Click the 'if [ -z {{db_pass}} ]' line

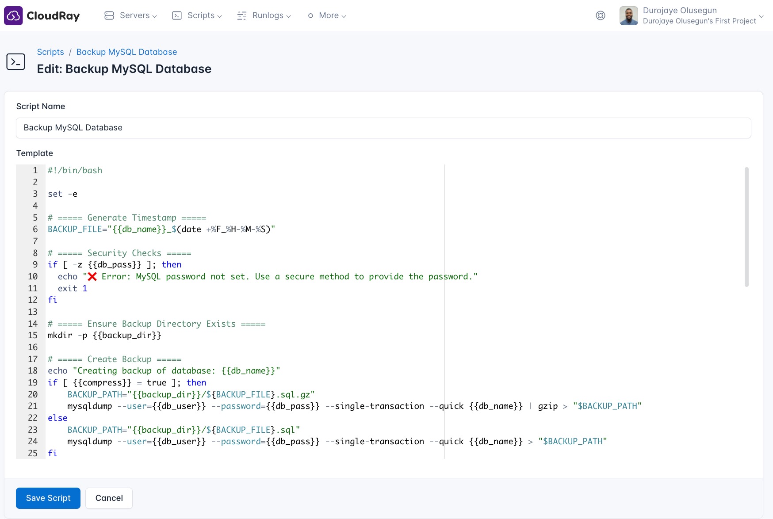tap(115, 264)
